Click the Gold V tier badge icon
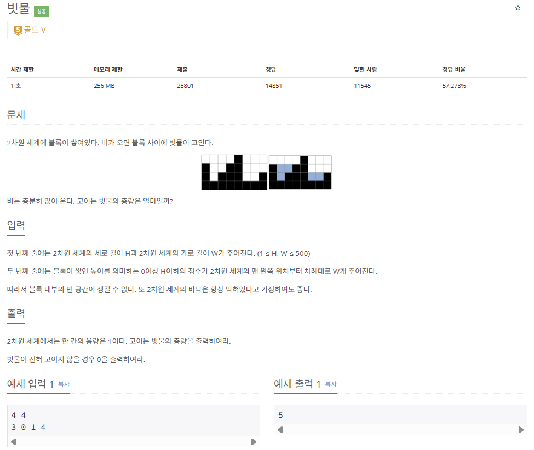Image resolution: width=534 pixels, height=450 pixels. [18, 30]
